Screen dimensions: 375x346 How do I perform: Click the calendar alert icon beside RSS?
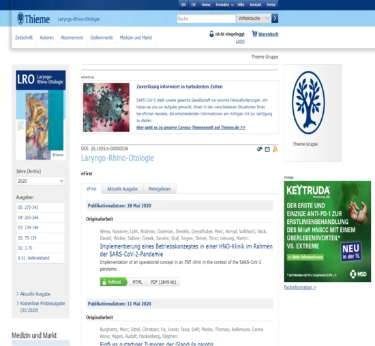click(267, 149)
